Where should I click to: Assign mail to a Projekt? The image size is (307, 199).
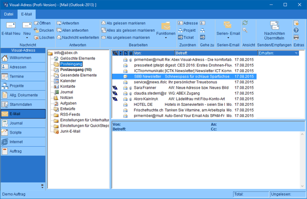187,30
